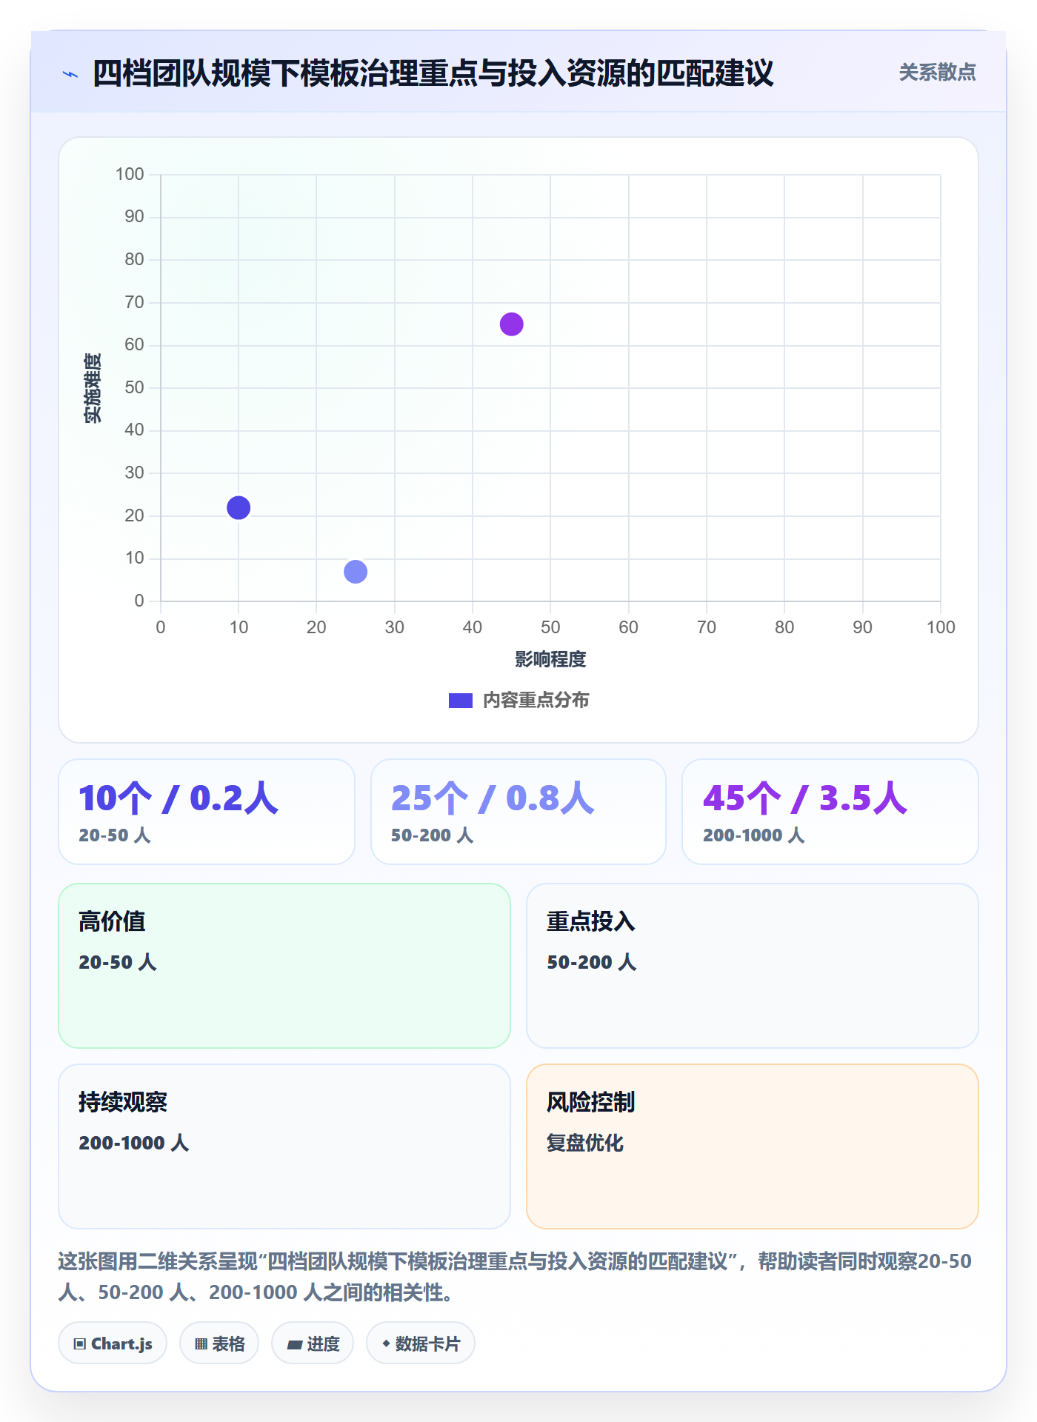Click the 实施难度 y-axis title
1037x1422 pixels.
(93, 388)
